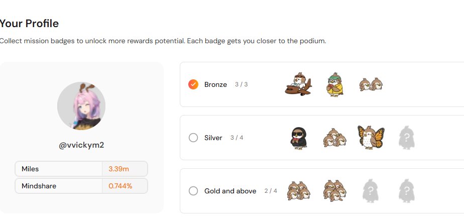Screen dimensions: 464x222
Task: Click the @vvickym2 username
Action: [x=81, y=146]
